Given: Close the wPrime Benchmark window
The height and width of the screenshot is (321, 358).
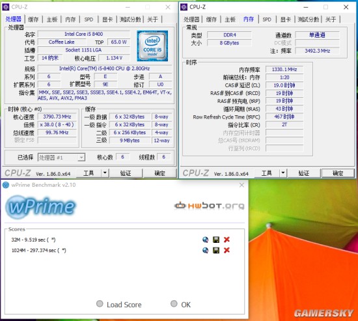Looking at the screenshot, I should (241, 185).
